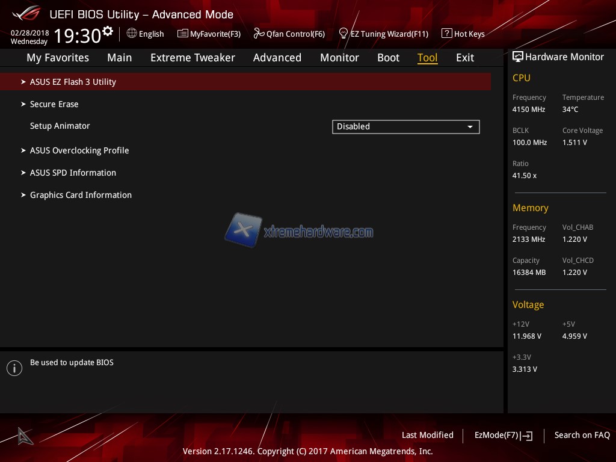The width and height of the screenshot is (616, 462).
Task: Expand the Secure Erase submenu
Action: (54, 104)
